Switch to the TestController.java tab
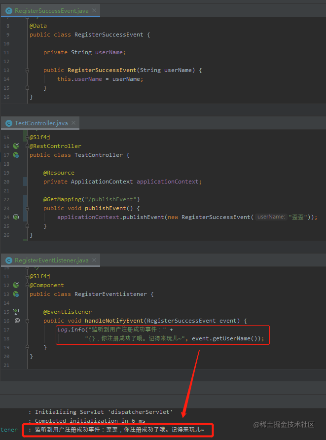This screenshot has height=440, width=326. pyautogui.click(x=41, y=123)
